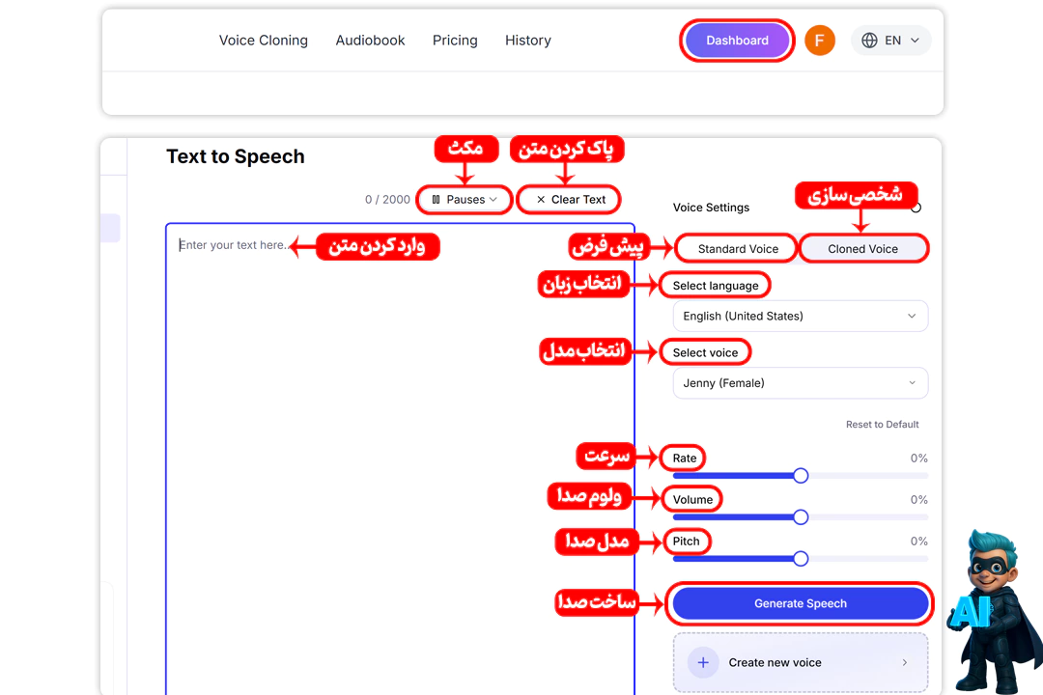Open the English (United States) language dropdown
This screenshot has height=695, width=1043.
[x=800, y=317]
